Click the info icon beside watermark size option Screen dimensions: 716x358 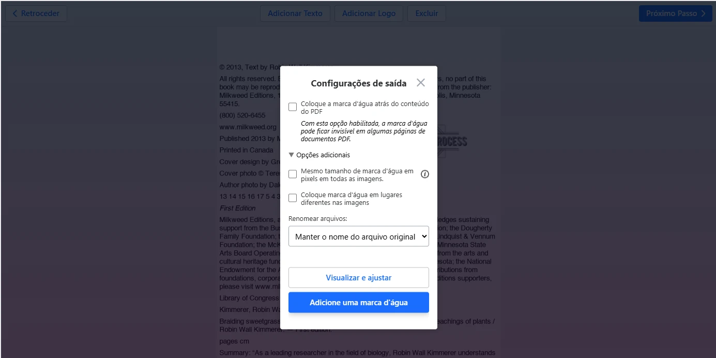click(x=424, y=174)
